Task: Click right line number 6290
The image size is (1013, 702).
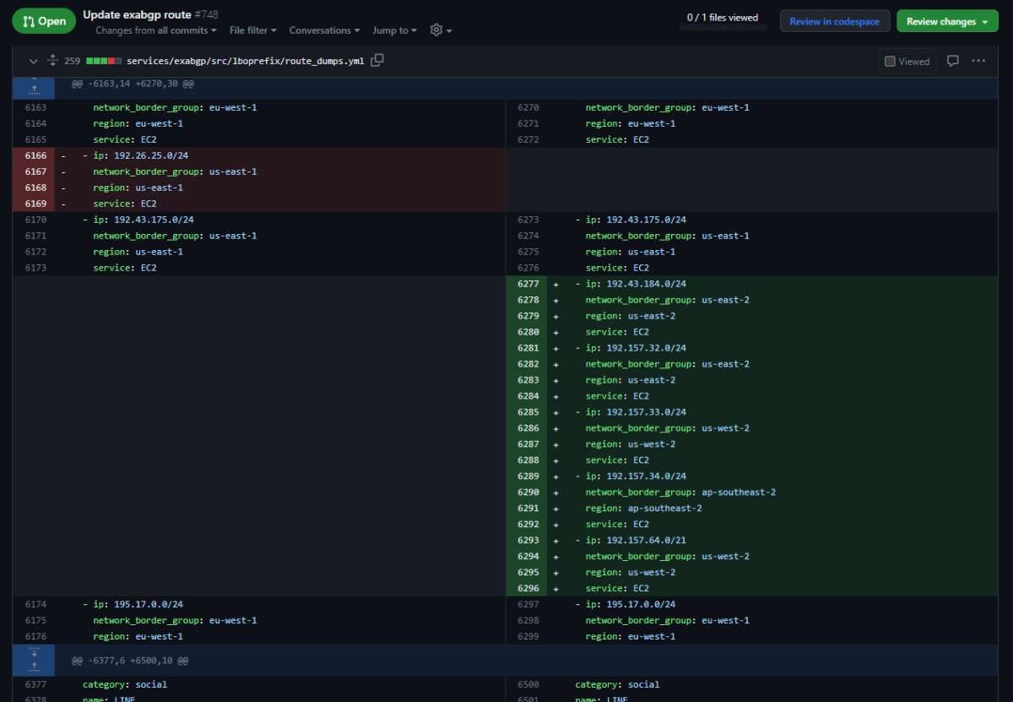Action: [x=527, y=492]
